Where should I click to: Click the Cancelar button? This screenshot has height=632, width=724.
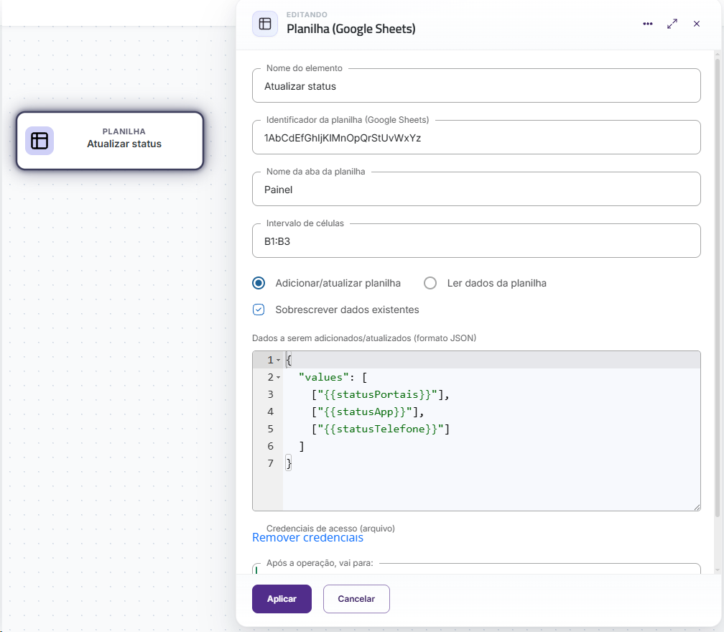(356, 599)
